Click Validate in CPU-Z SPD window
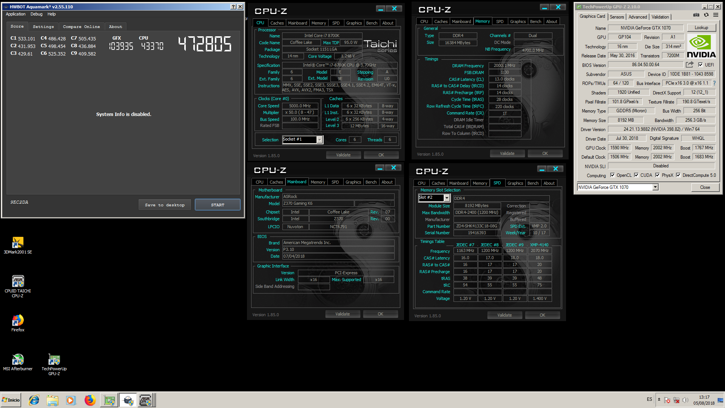This screenshot has width=725, height=408. pyautogui.click(x=504, y=315)
